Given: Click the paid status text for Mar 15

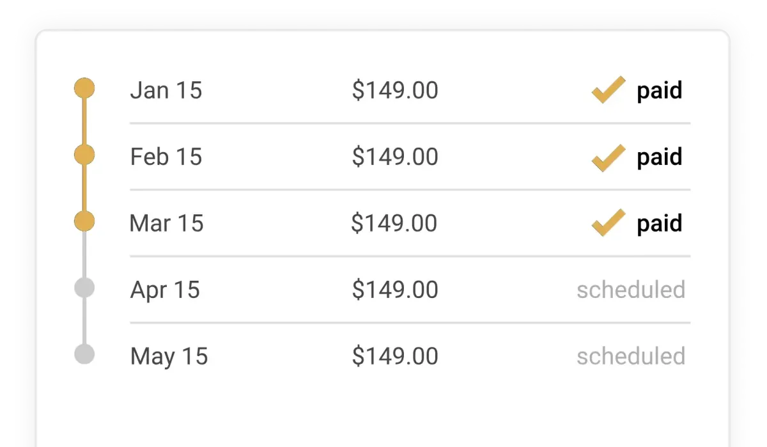Looking at the screenshot, I should point(660,224).
